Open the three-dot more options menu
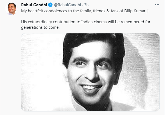 [157, 5]
